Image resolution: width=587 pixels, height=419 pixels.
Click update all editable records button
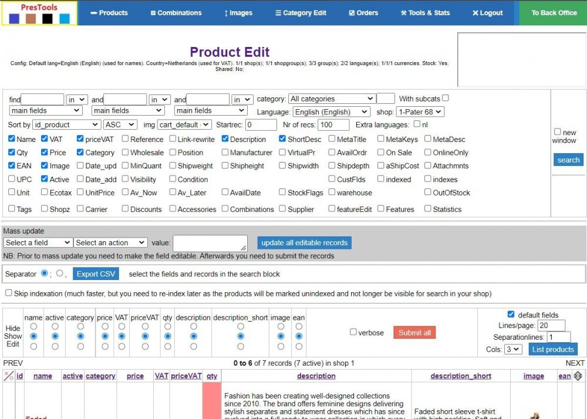click(304, 243)
